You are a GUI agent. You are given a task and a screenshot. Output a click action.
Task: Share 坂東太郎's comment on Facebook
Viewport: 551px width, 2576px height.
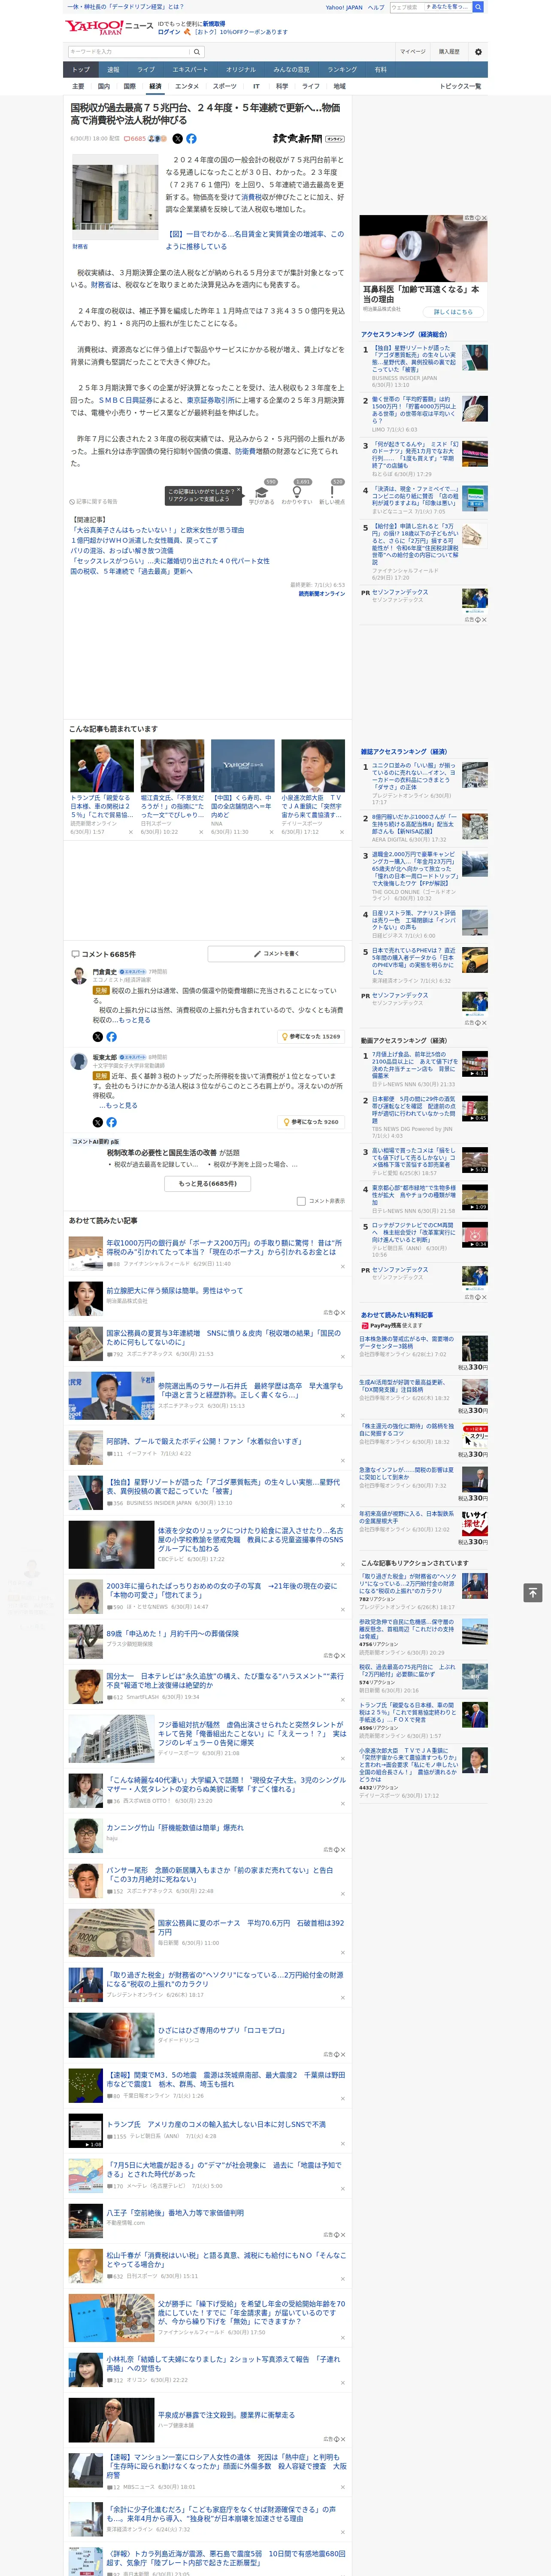(111, 1122)
